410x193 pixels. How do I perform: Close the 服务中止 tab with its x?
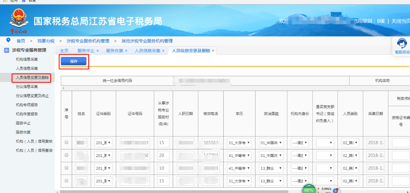98,51
